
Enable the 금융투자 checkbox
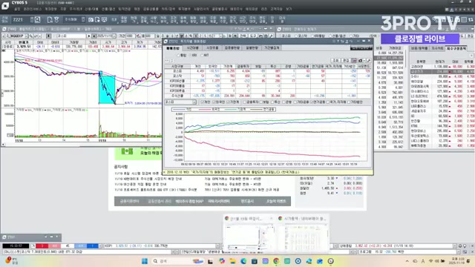click(244, 102)
